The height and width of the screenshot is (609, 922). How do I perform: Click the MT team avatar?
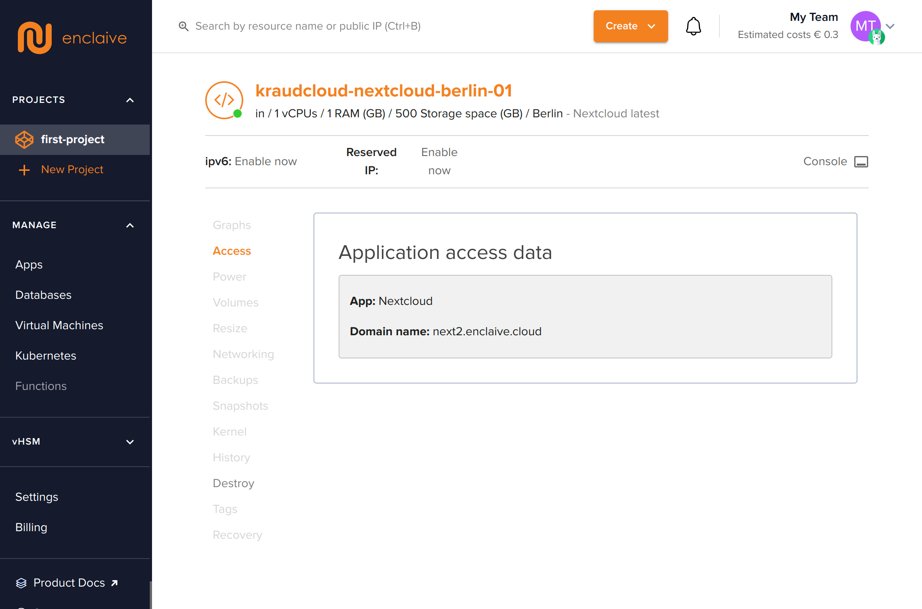tap(865, 27)
